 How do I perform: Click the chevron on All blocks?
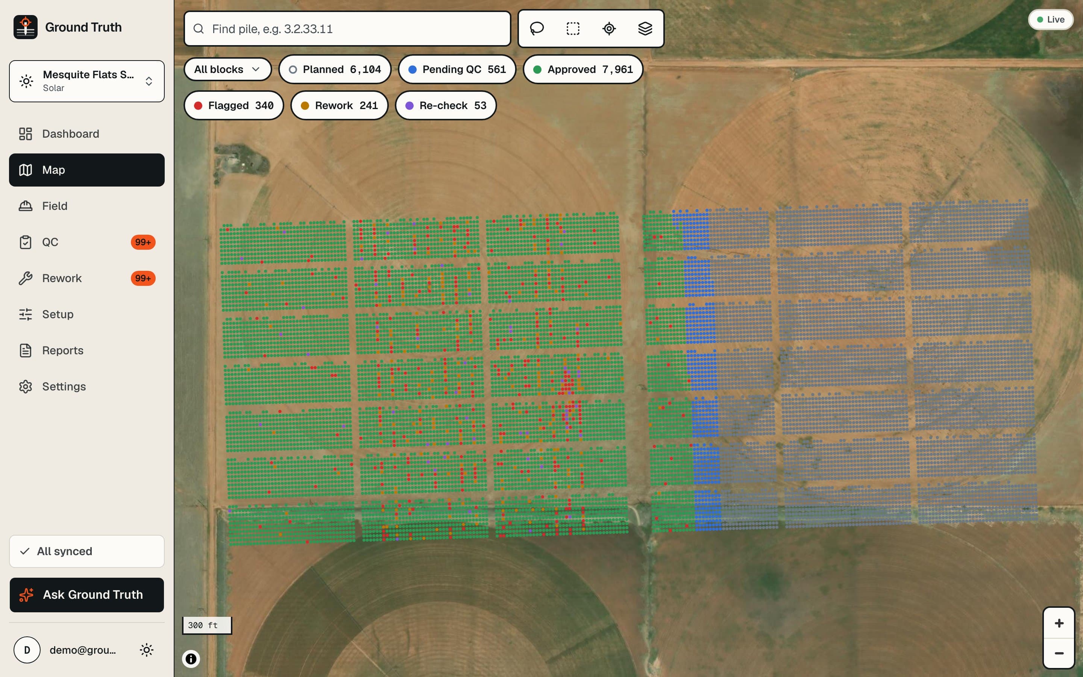pos(256,70)
